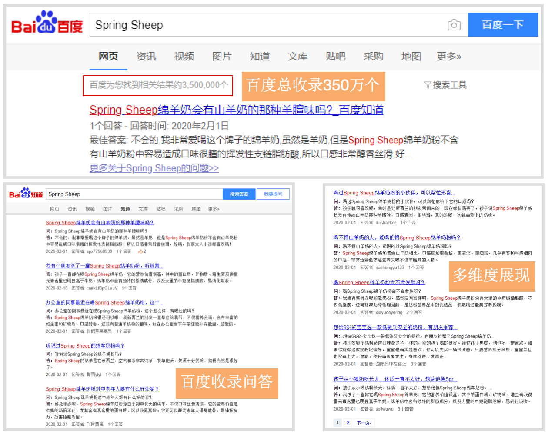The width and height of the screenshot is (548, 435).
Task: Select small 网页 tab in Baidu 知道 panel
Action: [54, 209]
